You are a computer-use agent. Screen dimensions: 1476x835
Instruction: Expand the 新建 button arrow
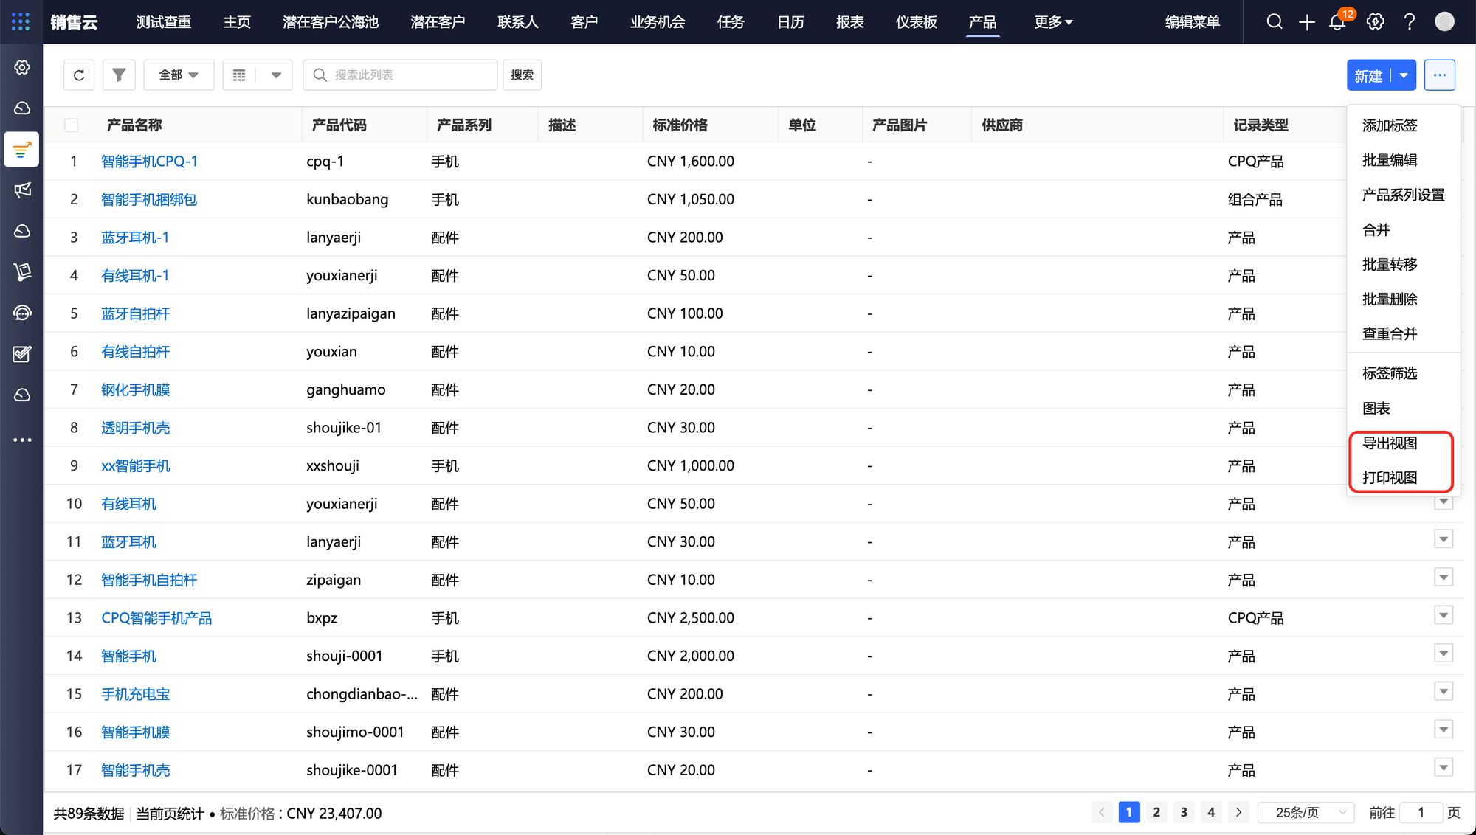[x=1404, y=75]
